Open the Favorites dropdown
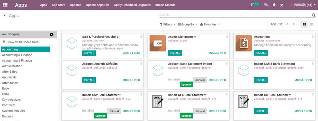 [x=210, y=24]
